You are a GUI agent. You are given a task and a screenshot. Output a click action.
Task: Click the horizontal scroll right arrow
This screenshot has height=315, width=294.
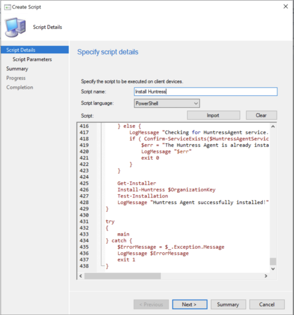pos(266,276)
